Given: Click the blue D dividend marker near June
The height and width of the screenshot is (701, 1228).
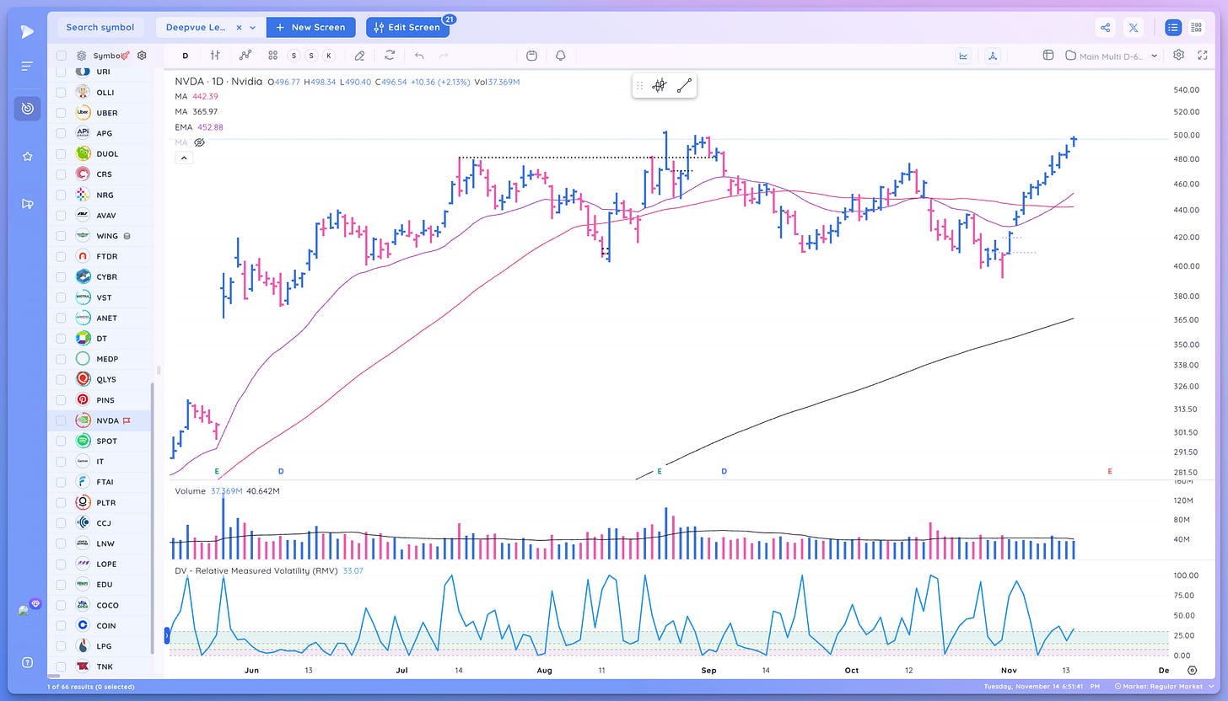Looking at the screenshot, I should click(281, 472).
